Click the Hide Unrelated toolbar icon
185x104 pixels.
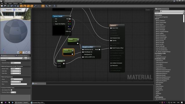coord(35,6)
